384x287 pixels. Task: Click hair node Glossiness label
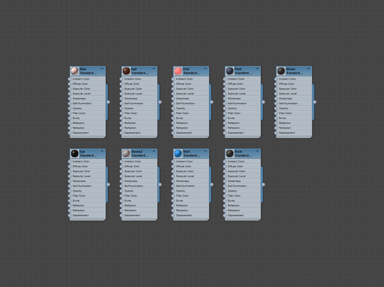tap(131, 99)
